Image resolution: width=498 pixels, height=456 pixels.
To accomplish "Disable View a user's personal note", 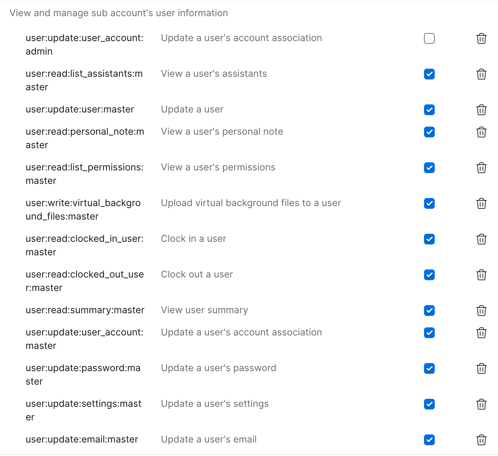I will pos(429,132).
